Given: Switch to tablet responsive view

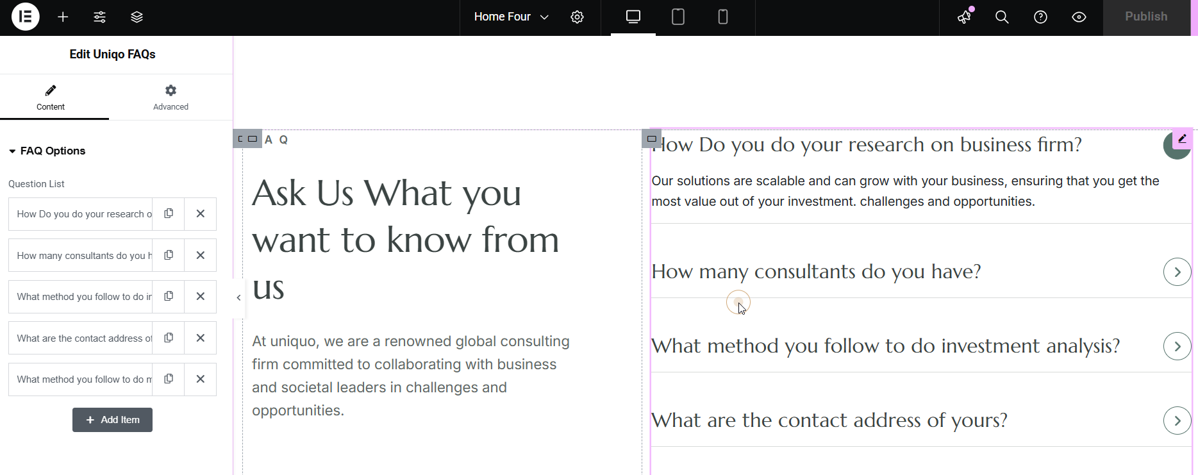Looking at the screenshot, I should point(678,17).
